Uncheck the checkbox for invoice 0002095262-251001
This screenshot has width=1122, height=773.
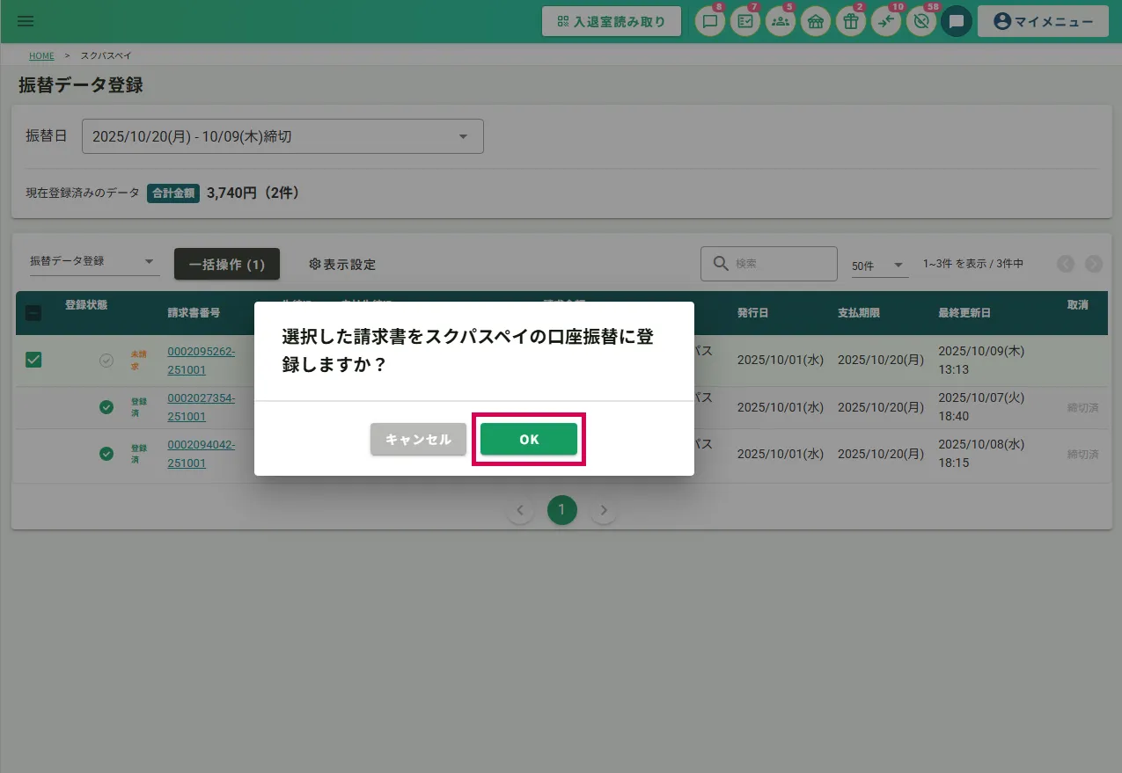33,360
